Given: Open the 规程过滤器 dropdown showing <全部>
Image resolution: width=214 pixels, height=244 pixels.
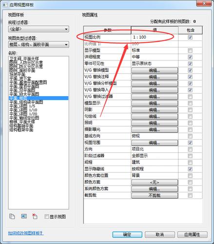Looking at the screenshot, I should coord(39,29).
